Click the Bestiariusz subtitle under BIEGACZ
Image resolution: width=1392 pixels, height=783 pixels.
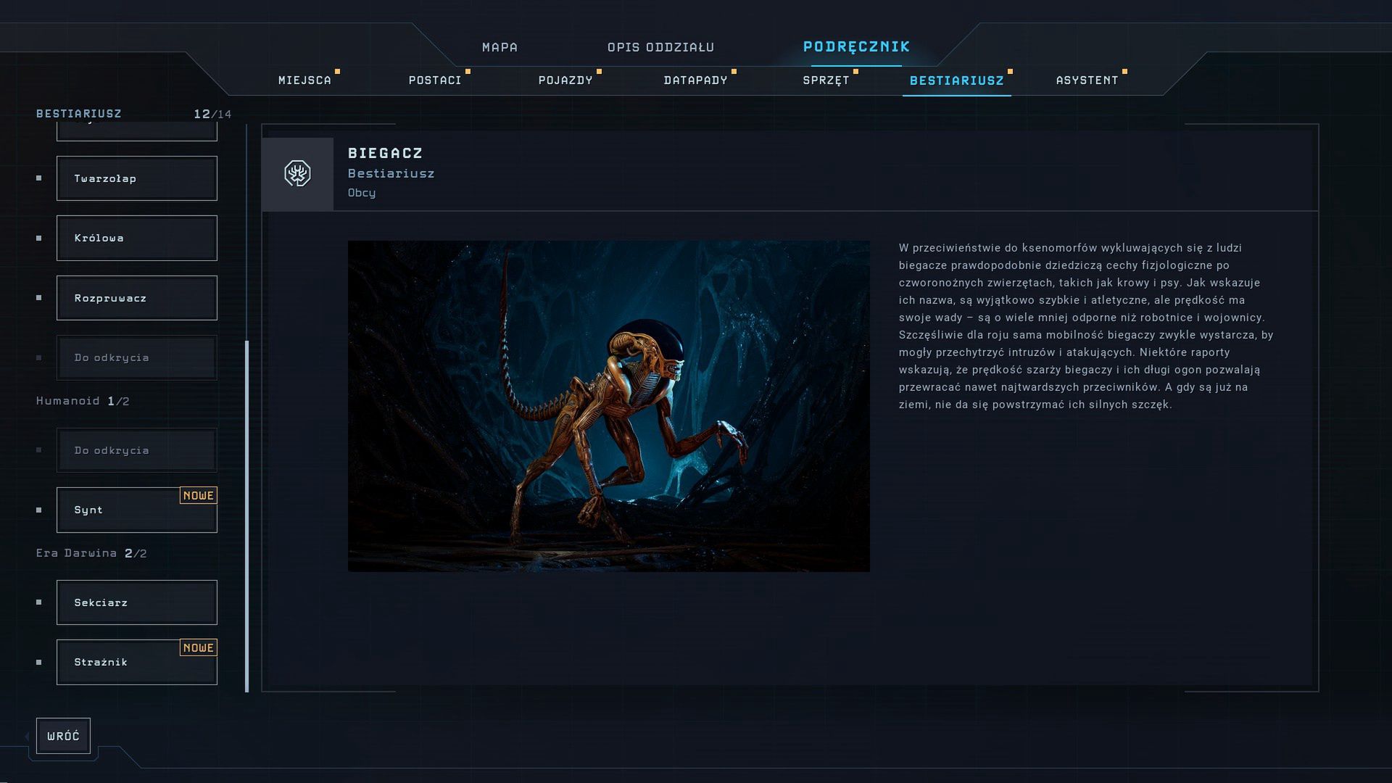(x=391, y=173)
